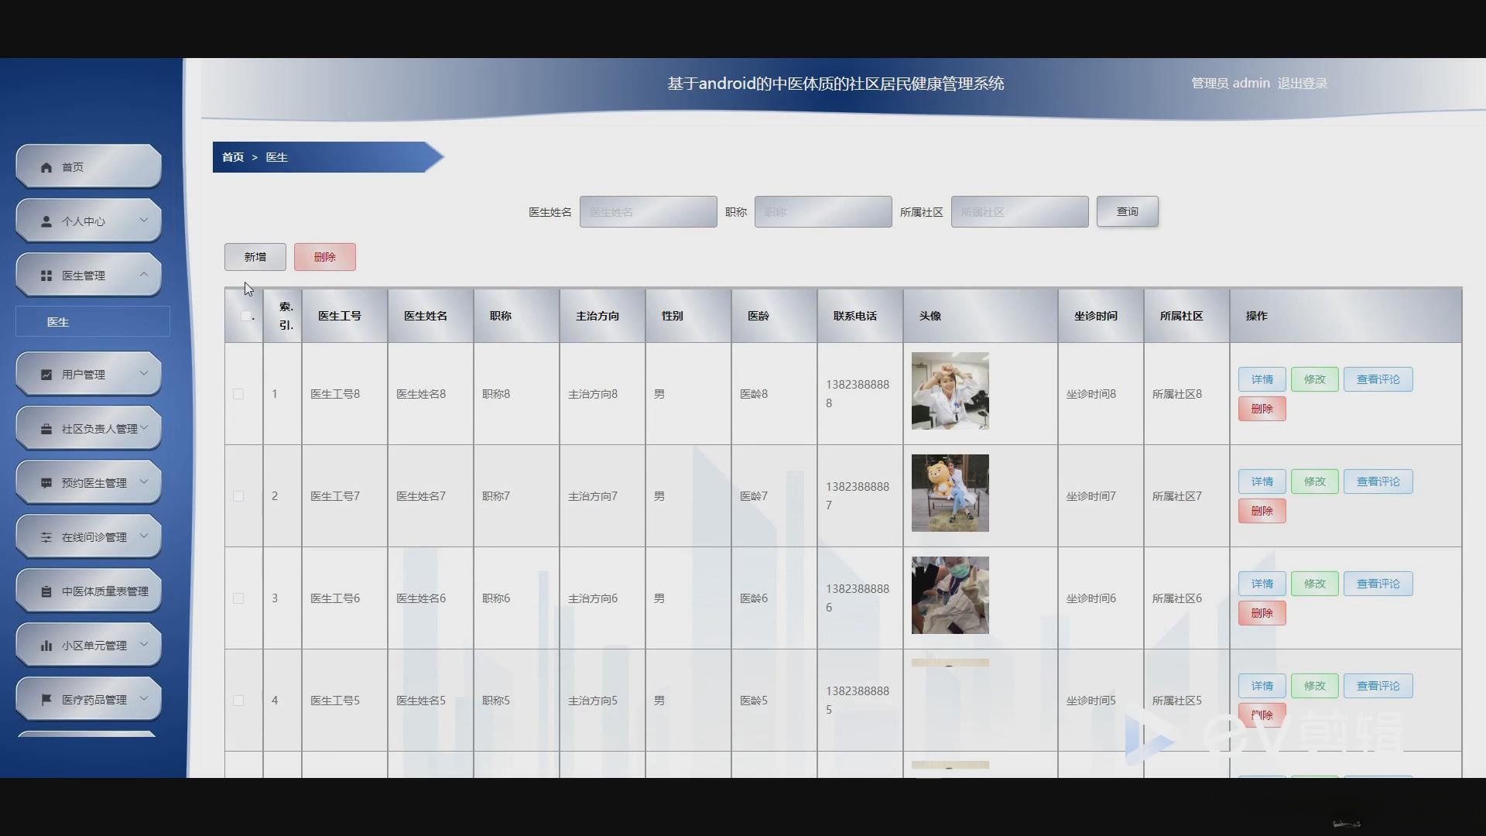Expand the 个人中心 dropdown arrow
This screenshot has width=1486, height=836.
[x=144, y=221]
